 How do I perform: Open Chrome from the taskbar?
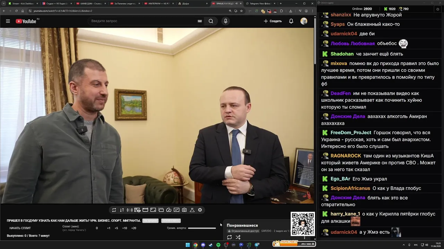(x=195, y=245)
